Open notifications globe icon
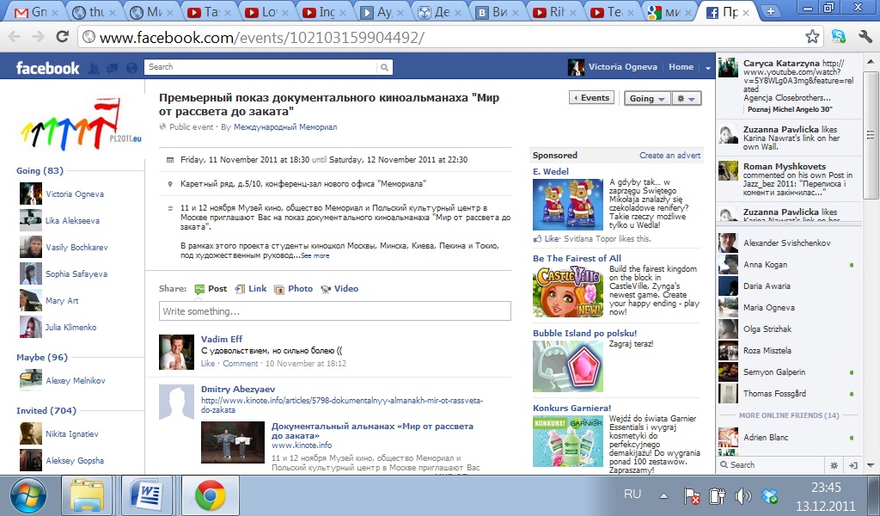 click(x=131, y=69)
